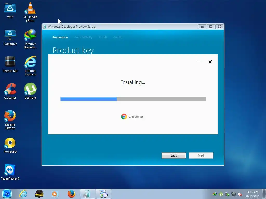
Task: Open the network tray icon
Action: [x=234, y=194]
